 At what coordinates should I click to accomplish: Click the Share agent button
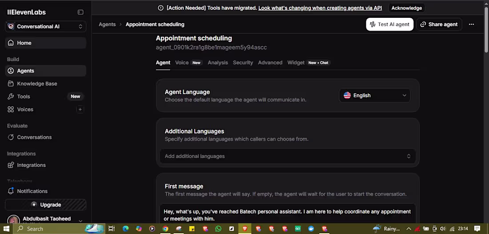coord(439,24)
